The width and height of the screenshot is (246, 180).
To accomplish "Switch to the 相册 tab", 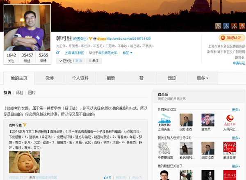I will pos(111,78).
